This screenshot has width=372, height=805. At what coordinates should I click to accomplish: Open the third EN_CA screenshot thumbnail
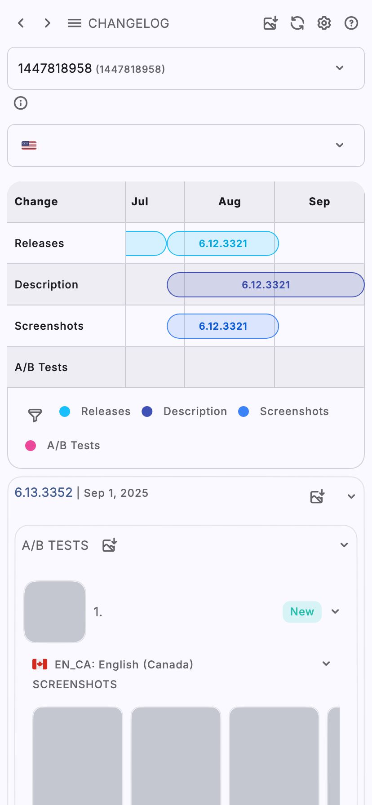coord(274,756)
